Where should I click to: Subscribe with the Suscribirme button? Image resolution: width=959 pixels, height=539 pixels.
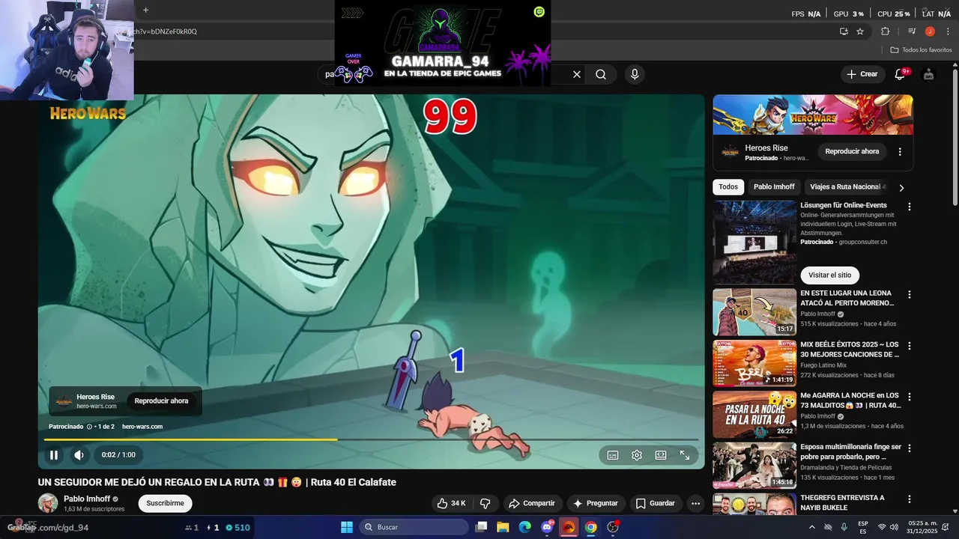tap(165, 503)
